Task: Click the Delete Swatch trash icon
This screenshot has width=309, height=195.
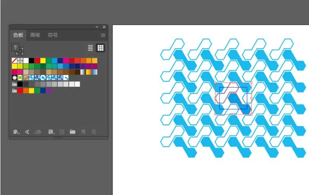Action: pyautogui.click(x=94, y=132)
